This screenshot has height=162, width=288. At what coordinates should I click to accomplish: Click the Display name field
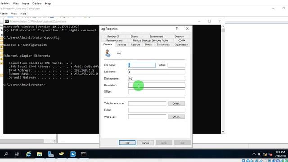[157, 78]
